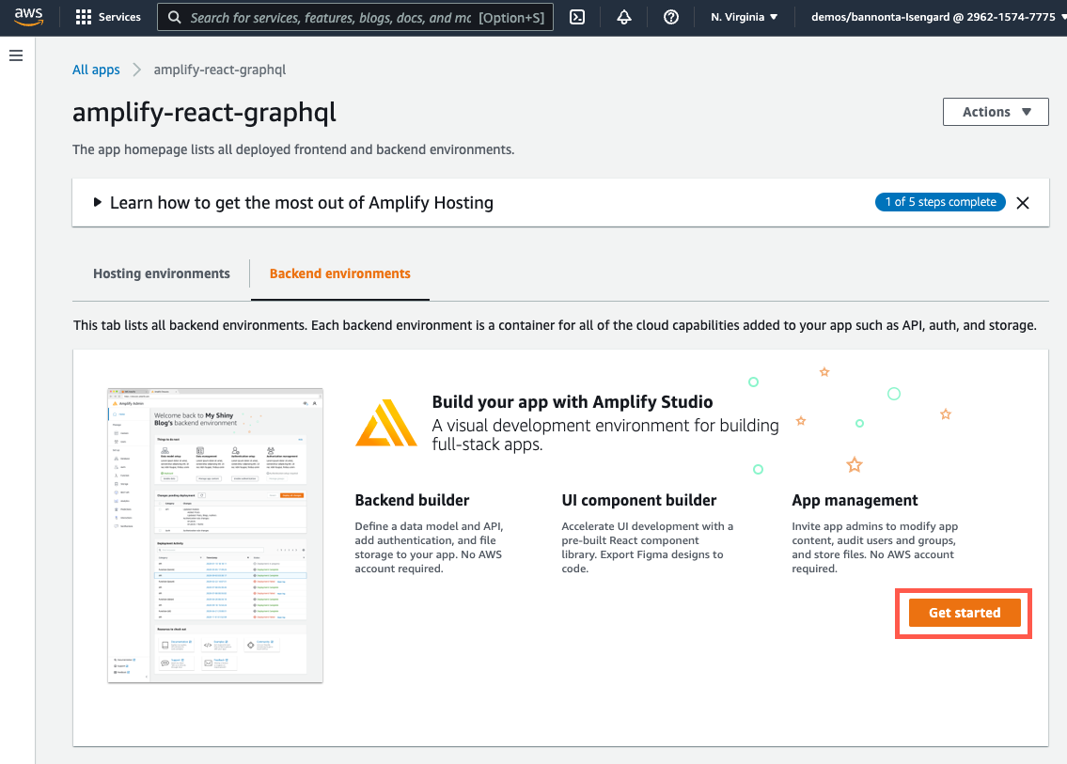Screen dimensions: 1067x764
Task: Select the Backend environments tab
Action: [x=339, y=273]
